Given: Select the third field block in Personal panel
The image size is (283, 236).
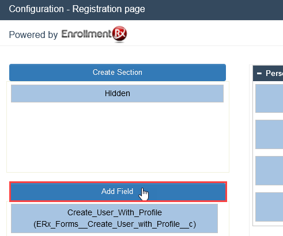Looking at the screenshot, I should tap(269, 170).
